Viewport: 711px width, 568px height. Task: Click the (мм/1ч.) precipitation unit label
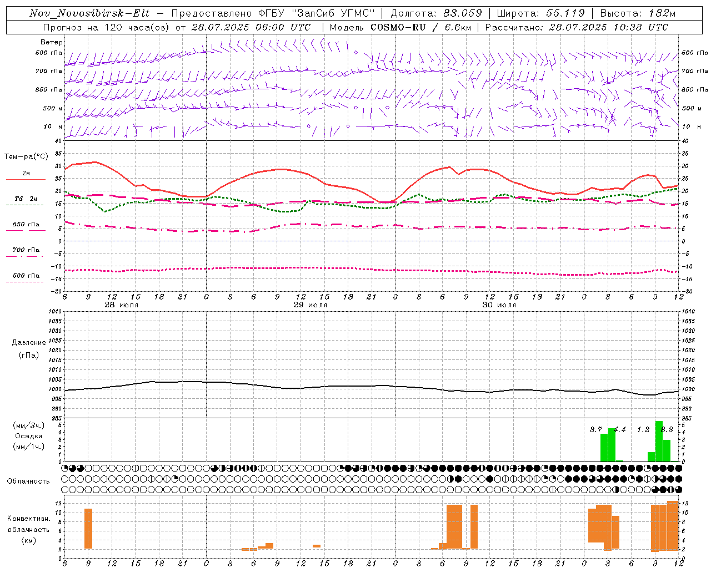tap(29, 447)
